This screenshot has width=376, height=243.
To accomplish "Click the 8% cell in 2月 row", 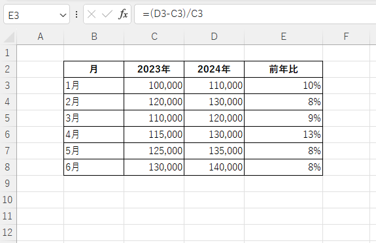I will click(283, 102).
